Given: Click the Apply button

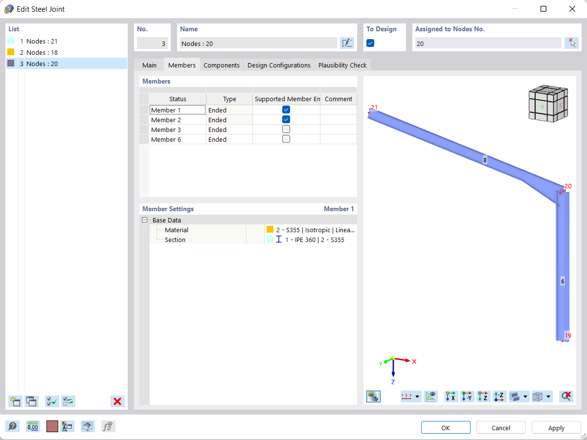Looking at the screenshot, I should pos(556,427).
